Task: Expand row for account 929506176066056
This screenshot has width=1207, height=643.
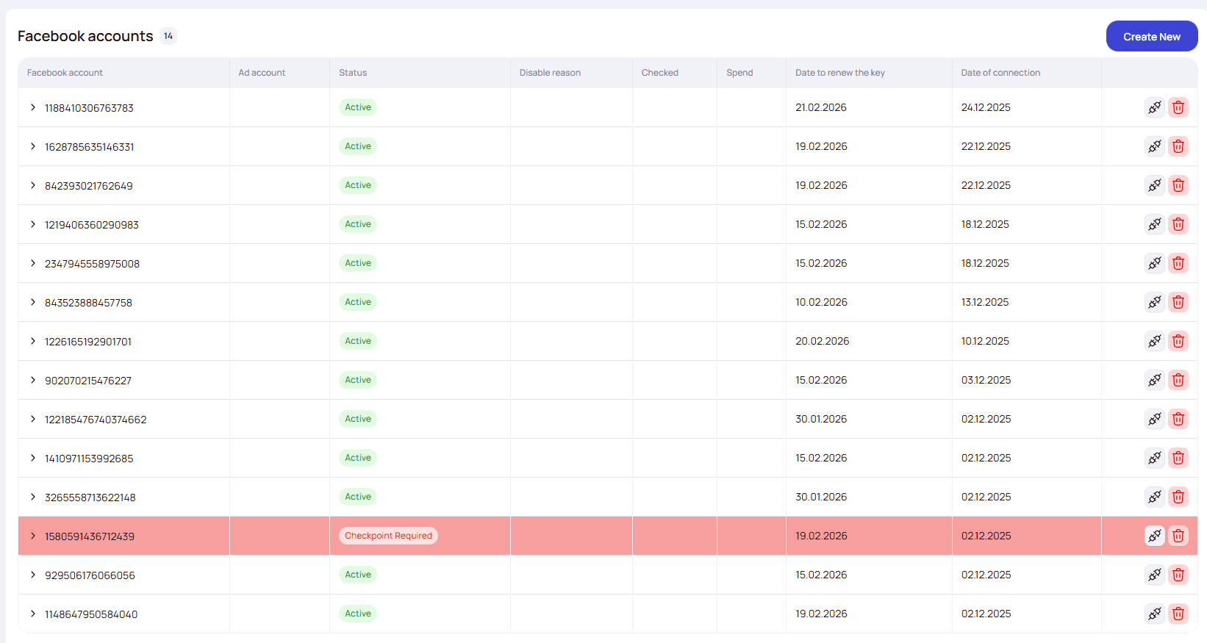Action: (33, 575)
